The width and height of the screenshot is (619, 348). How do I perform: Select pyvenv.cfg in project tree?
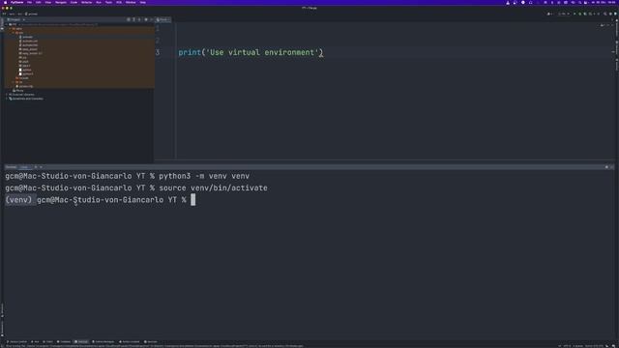coord(24,86)
